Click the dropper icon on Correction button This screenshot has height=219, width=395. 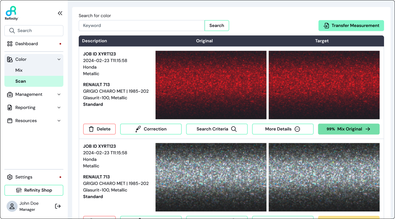coord(138,129)
